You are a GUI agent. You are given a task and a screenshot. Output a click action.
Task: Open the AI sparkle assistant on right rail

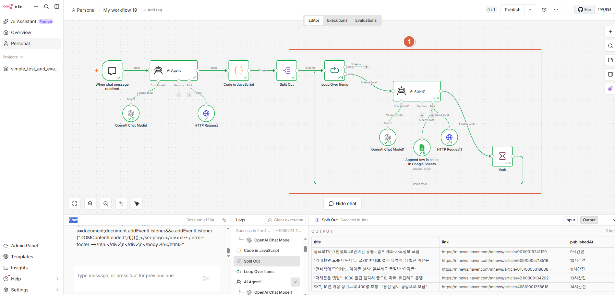[x=610, y=89]
